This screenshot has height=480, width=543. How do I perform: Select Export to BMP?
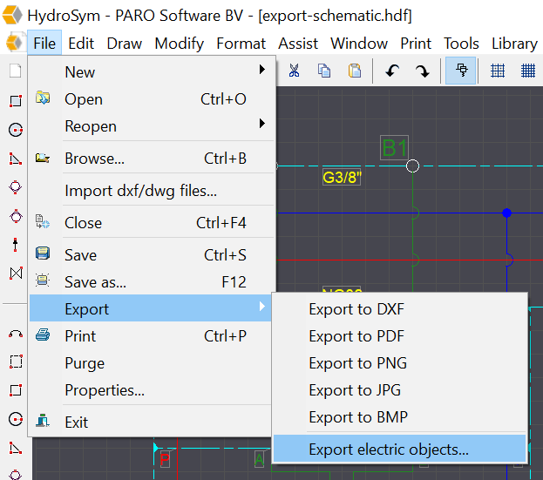pos(400,417)
